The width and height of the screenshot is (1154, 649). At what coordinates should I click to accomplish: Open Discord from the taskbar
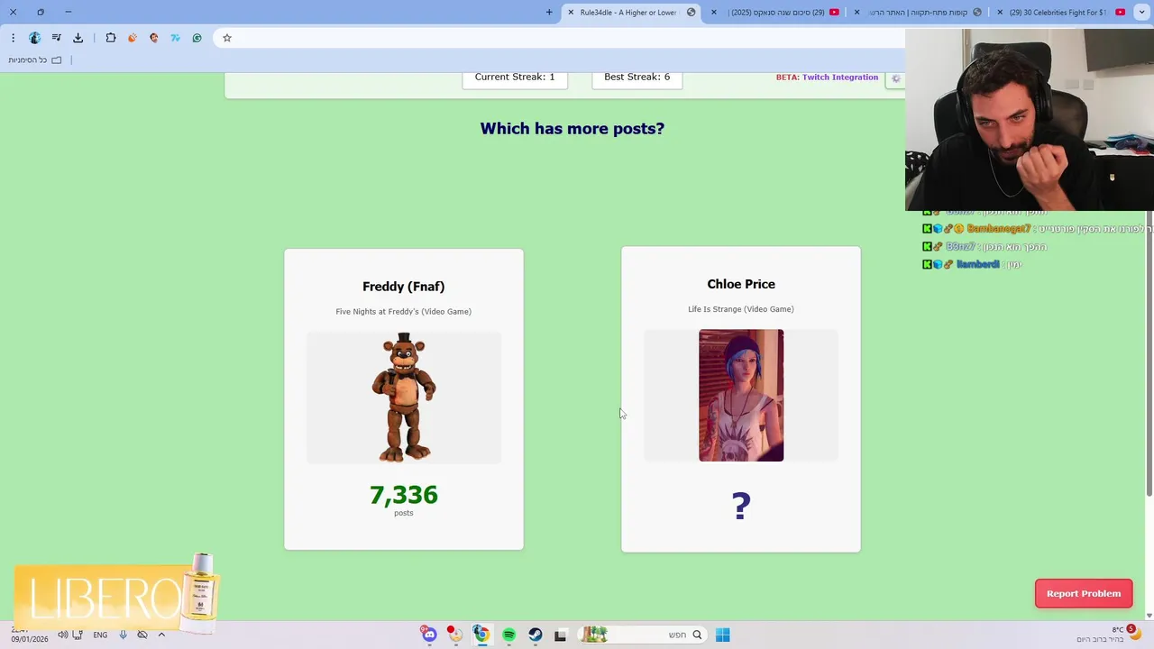(x=429, y=635)
